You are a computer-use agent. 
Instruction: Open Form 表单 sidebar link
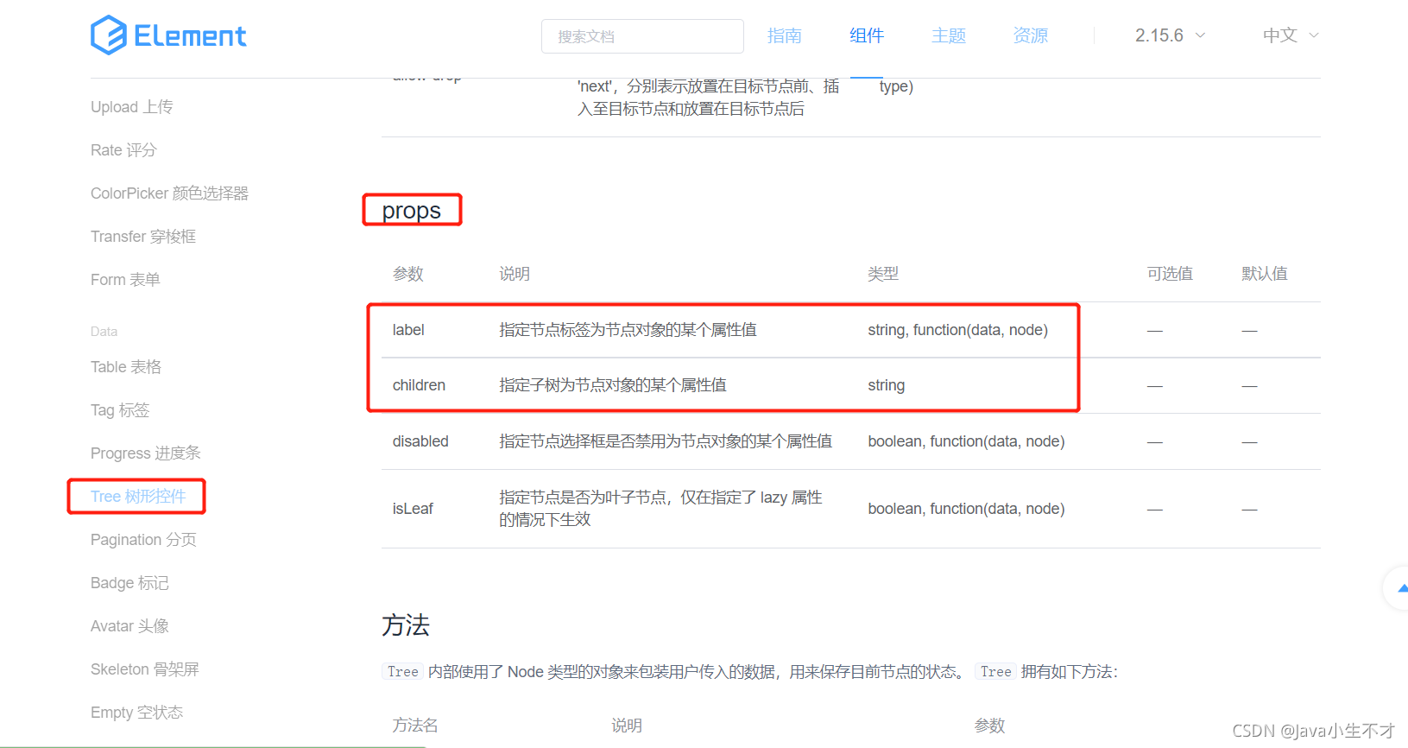pos(125,280)
